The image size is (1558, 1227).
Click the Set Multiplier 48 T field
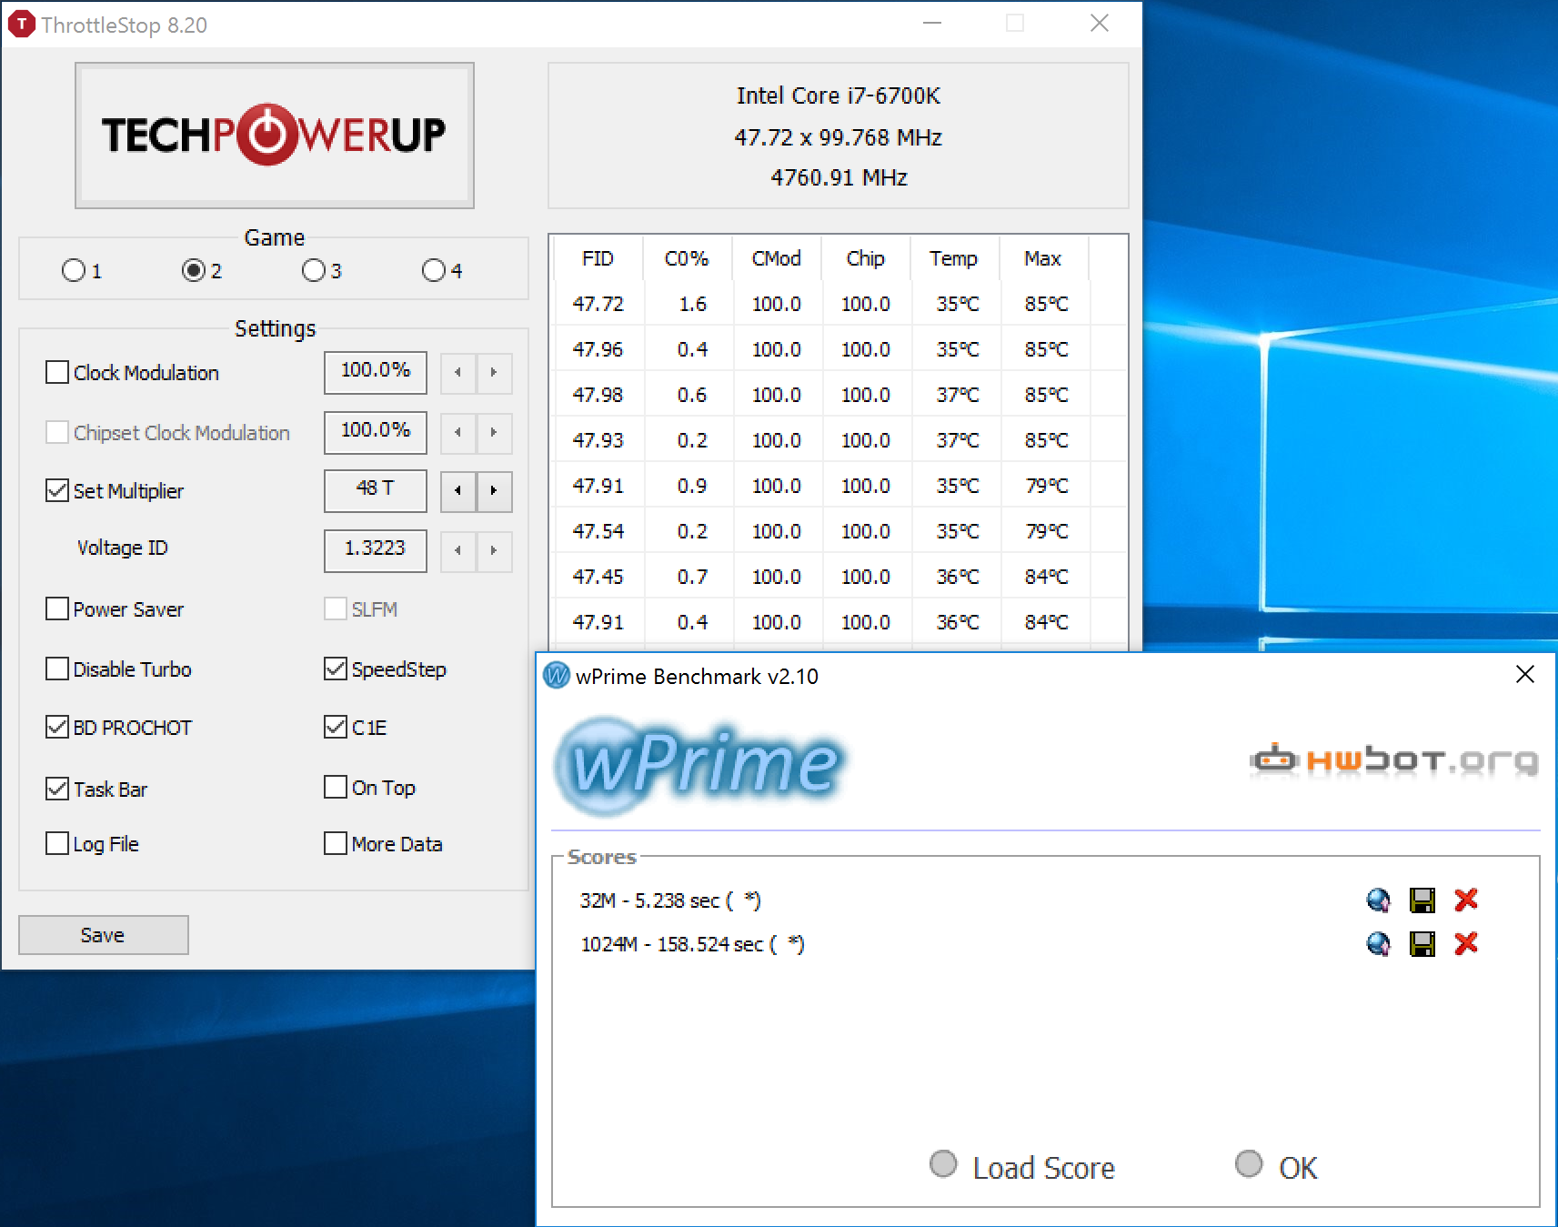[x=376, y=490]
